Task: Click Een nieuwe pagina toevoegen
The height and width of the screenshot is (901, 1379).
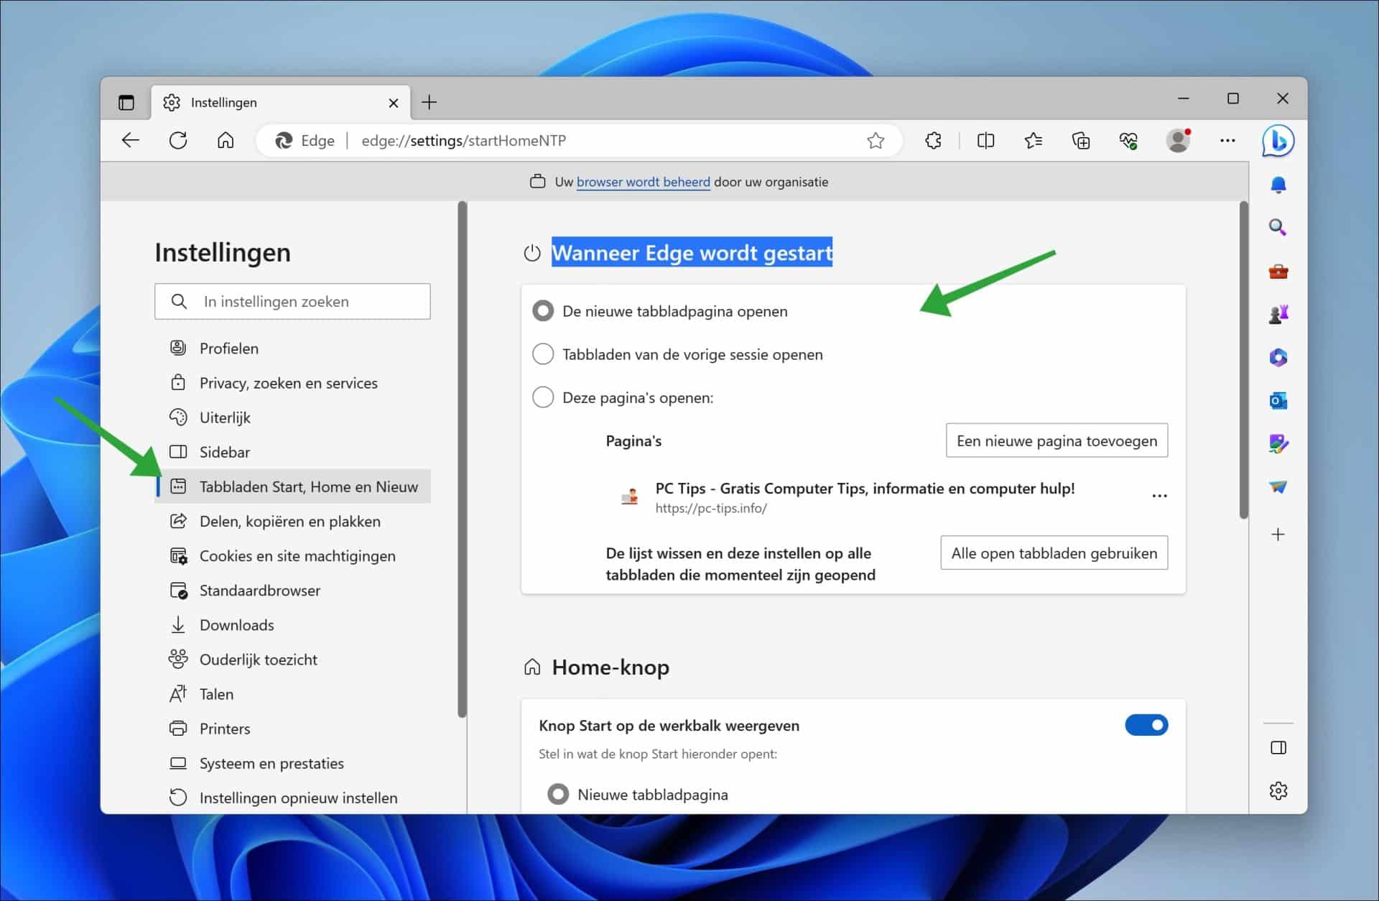Action: coord(1057,440)
